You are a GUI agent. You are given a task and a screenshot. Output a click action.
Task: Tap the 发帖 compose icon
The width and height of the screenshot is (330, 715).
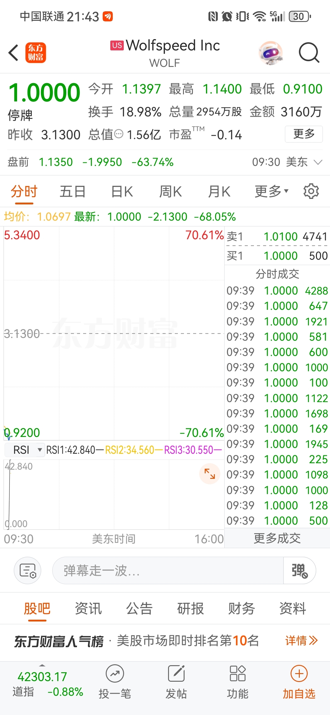pos(176,682)
